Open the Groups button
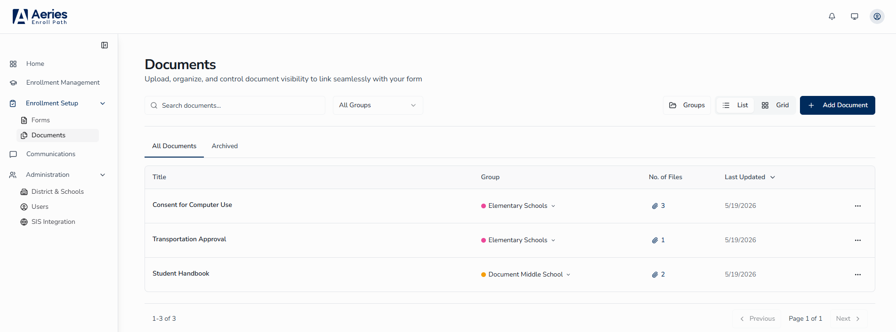The width and height of the screenshot is (896, 332). tap(687, 105)
